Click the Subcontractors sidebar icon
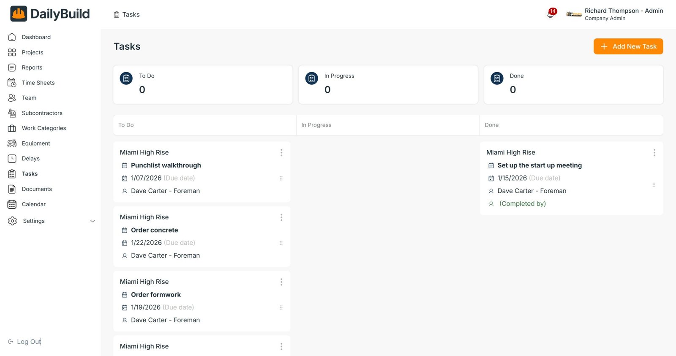 12,113
